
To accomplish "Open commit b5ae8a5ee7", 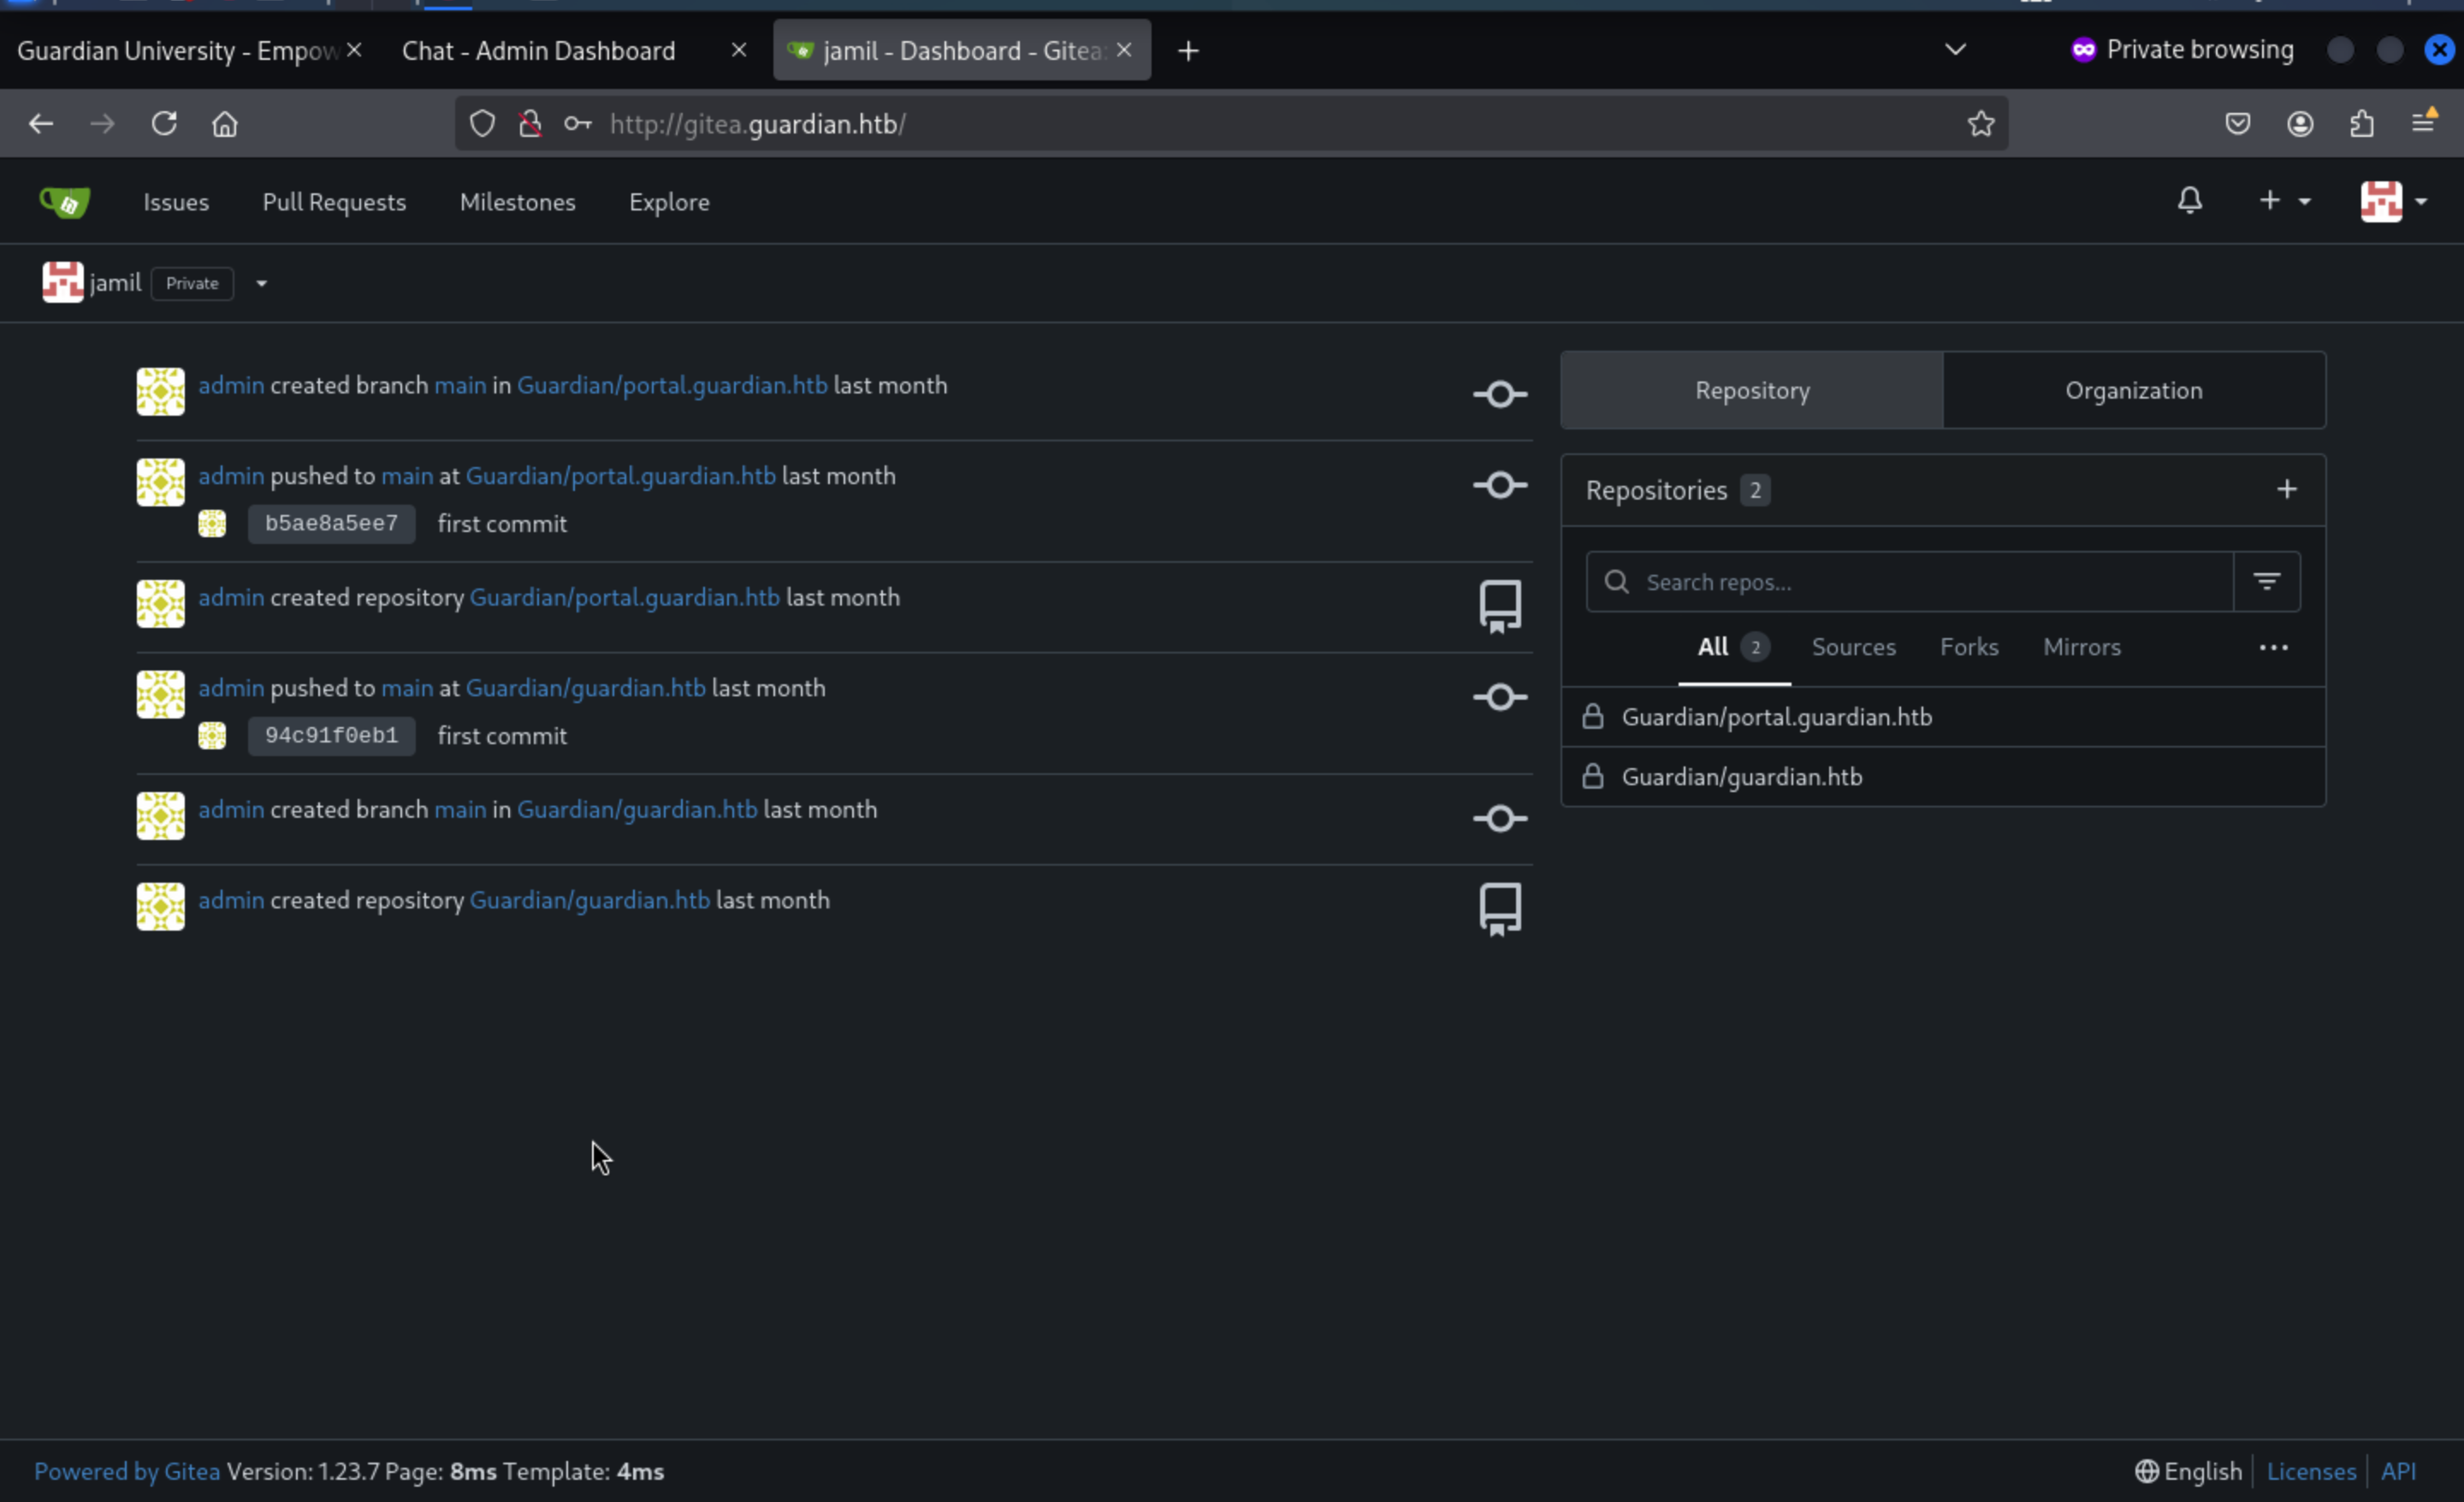I will click(x=331, y=524).
